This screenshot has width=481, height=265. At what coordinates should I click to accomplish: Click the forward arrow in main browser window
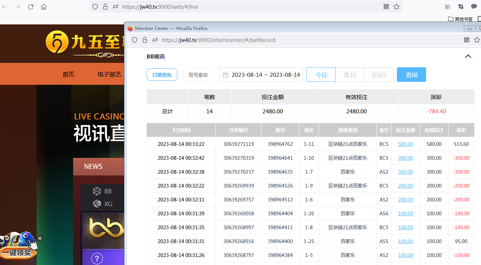click(x=18, y=7)
